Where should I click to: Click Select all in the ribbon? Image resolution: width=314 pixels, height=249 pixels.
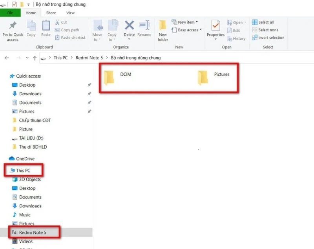coord(266,22)
